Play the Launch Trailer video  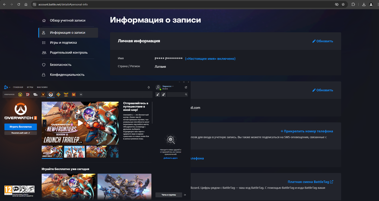tap(80, 123)
